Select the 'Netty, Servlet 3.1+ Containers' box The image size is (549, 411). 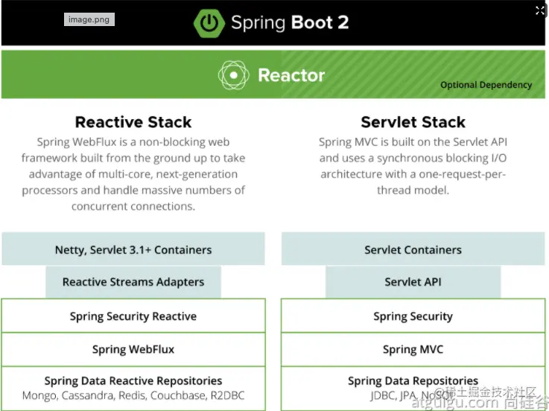pos(133,249)
